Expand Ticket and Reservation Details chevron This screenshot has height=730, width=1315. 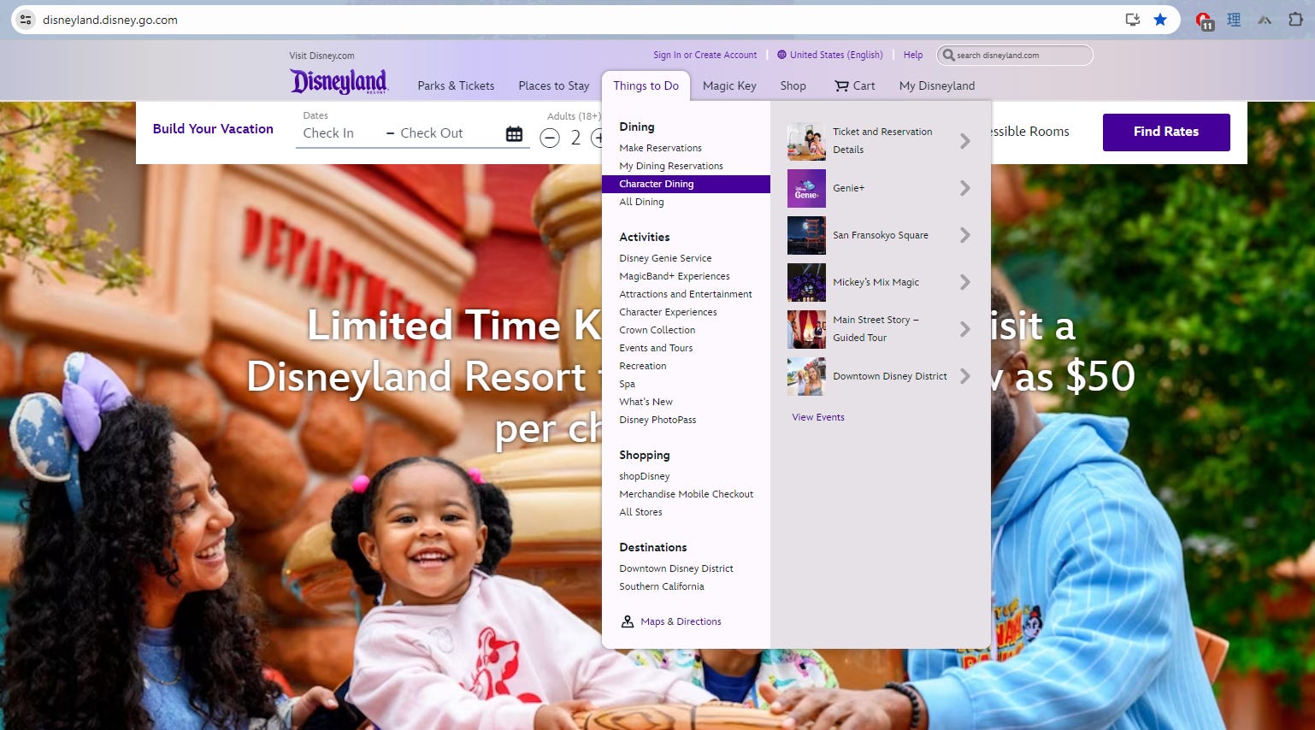click(x=964, y=141)
